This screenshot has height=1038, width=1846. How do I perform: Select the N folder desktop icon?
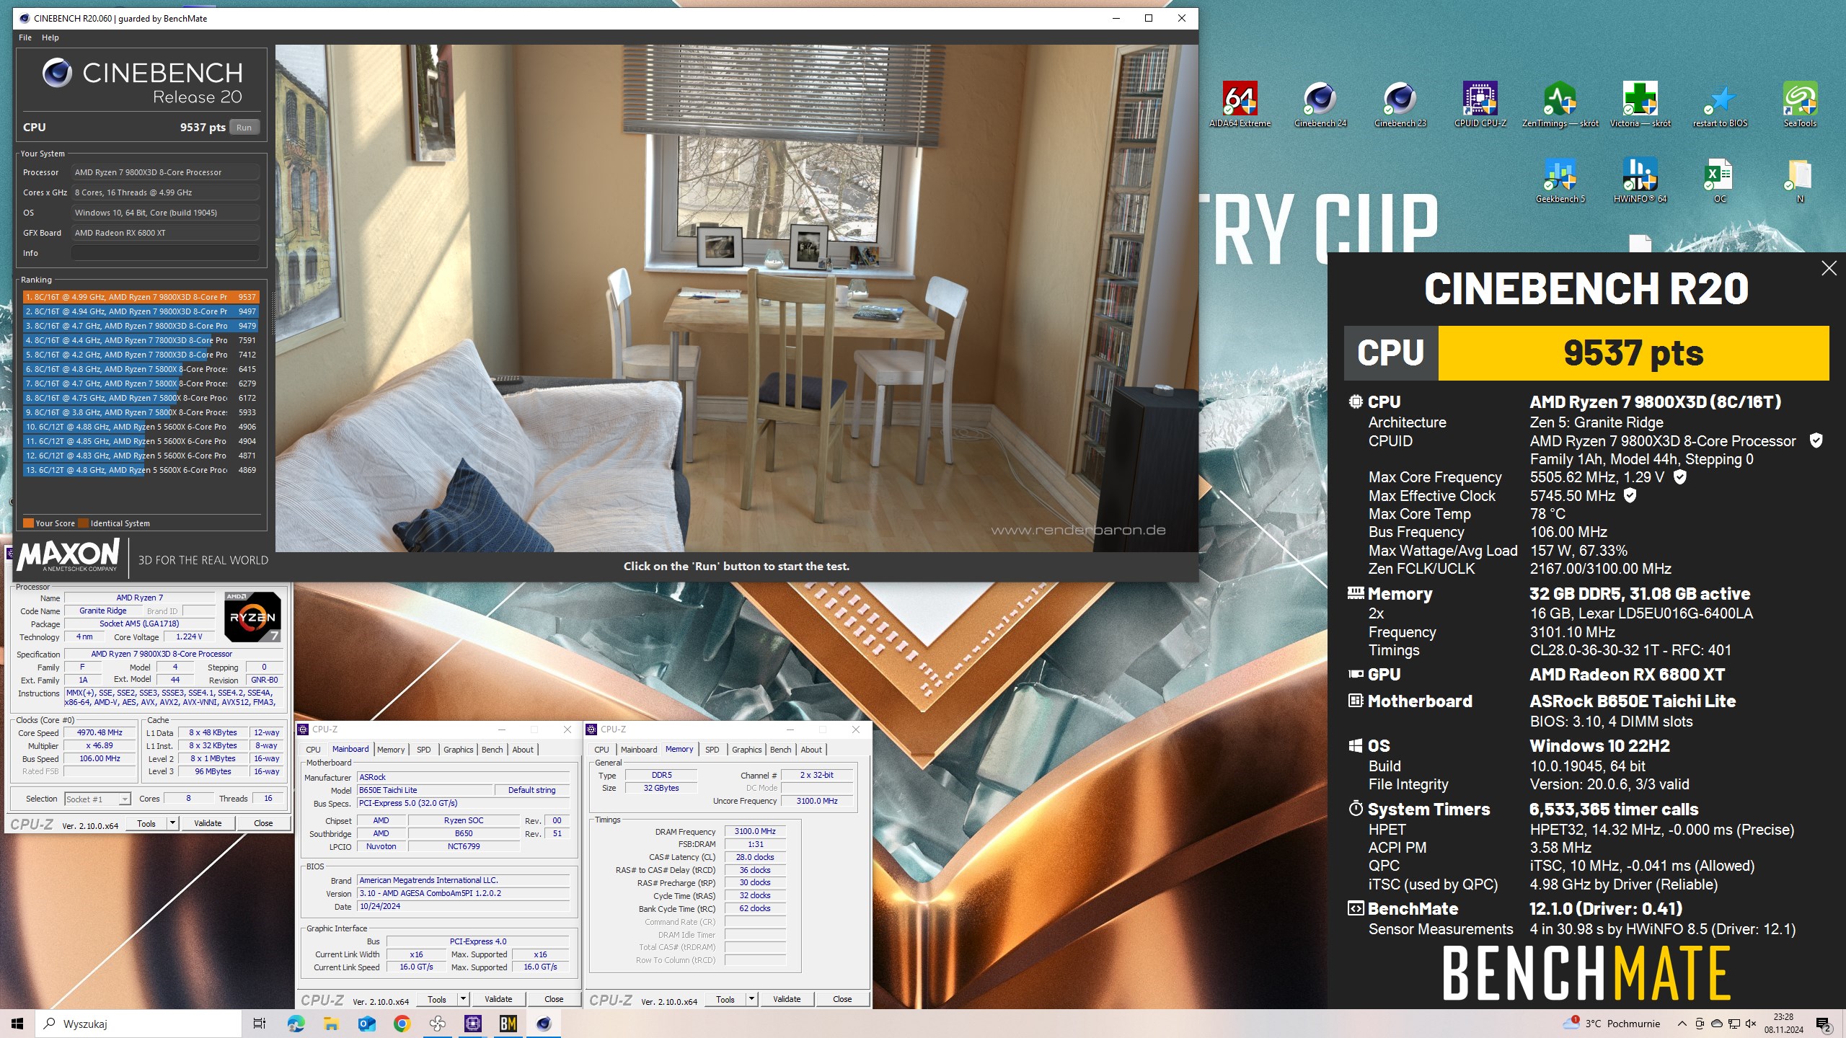tap(1800, 180)
